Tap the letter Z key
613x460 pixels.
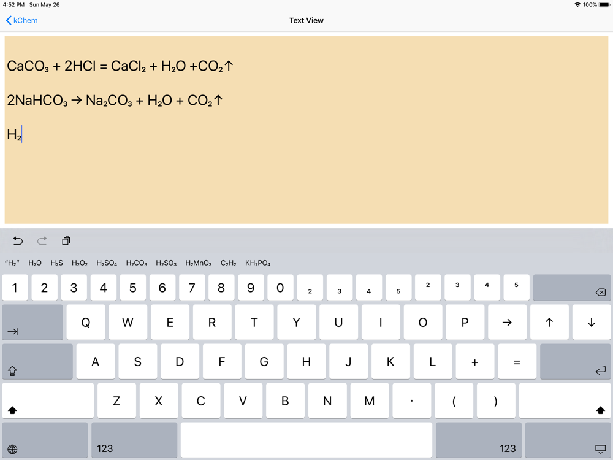coord(116,401)
